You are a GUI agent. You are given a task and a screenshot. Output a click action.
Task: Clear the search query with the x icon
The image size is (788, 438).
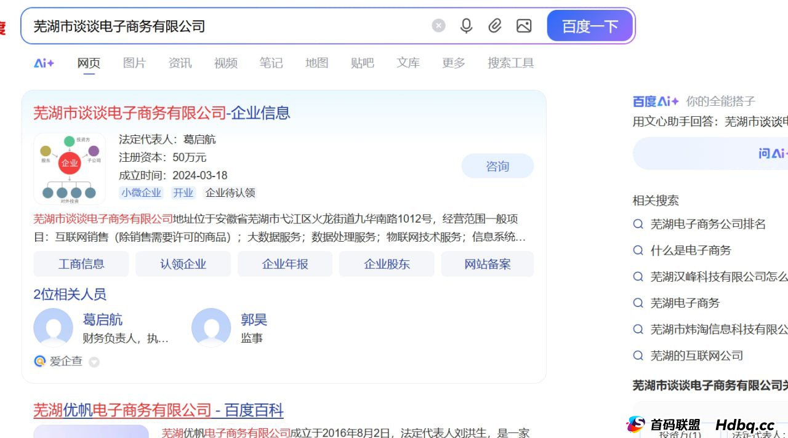click(x=438, y=25)
